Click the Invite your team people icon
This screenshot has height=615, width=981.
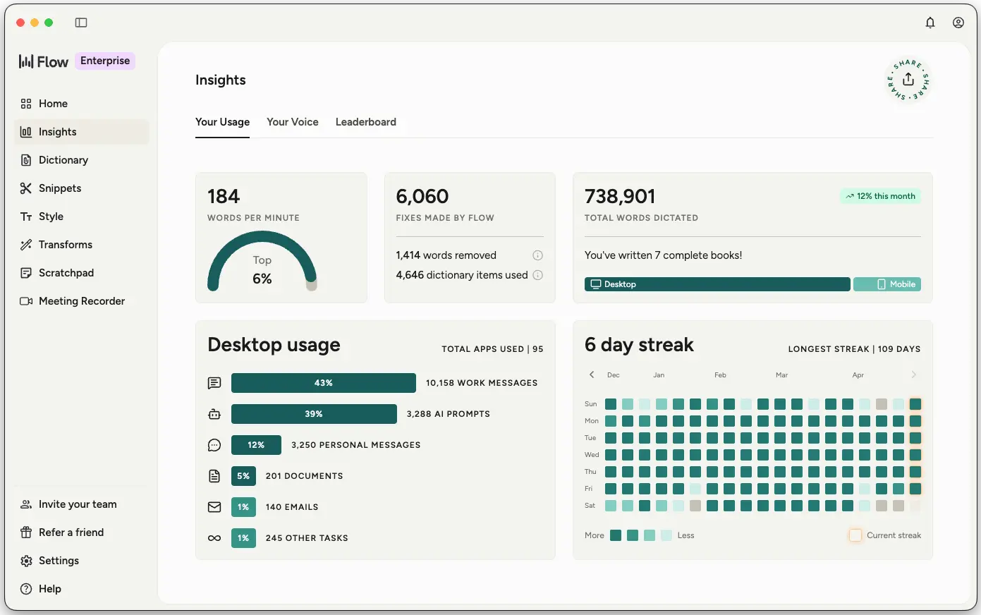pyautogui.click(x=26, y=504)
